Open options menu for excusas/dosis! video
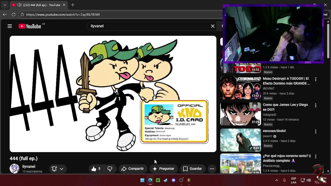The image size is (331, 186). [x=315, y=131]
